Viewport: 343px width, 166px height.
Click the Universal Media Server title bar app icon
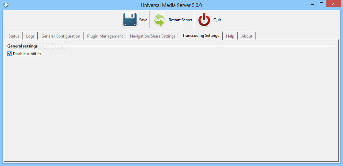click(x=6, y=5)
